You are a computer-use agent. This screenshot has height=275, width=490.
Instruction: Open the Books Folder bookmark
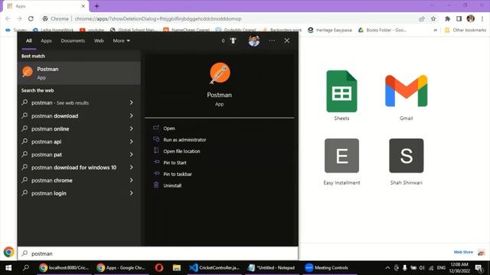click(382, 30)
